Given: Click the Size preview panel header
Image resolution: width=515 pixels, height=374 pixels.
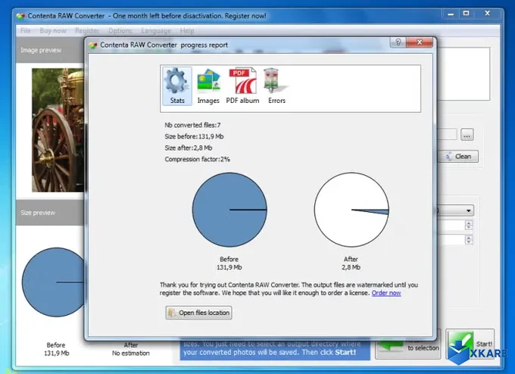Looking at the screenshot, I should pos(50,213).
